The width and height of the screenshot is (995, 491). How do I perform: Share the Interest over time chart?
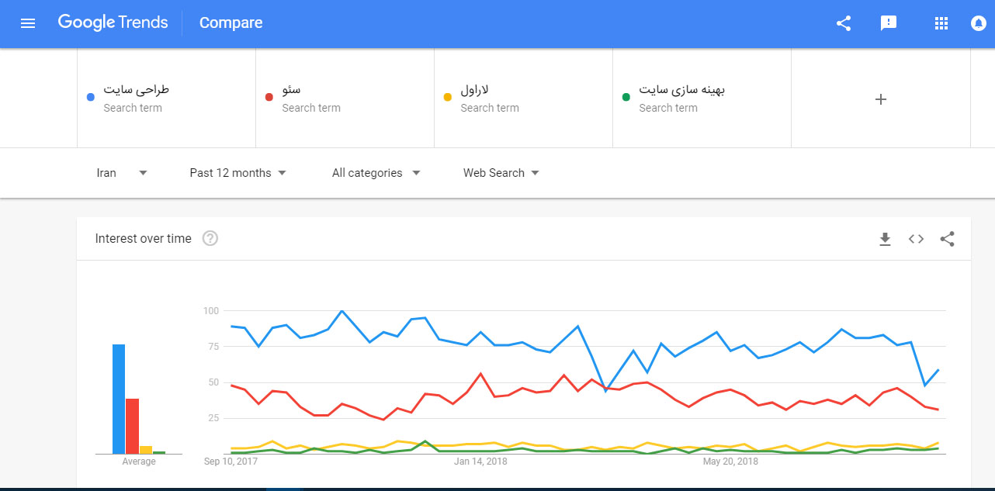point(948,239)
